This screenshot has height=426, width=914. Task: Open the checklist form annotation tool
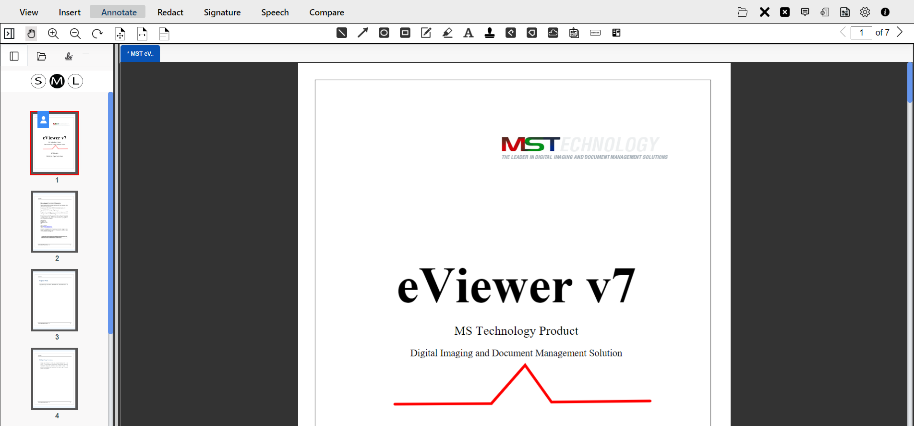574,33
